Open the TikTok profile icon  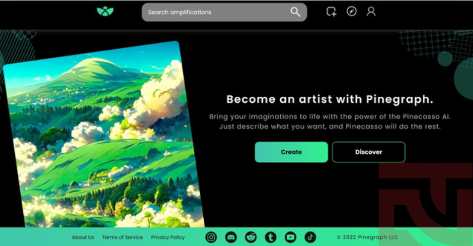coord(311,237)
